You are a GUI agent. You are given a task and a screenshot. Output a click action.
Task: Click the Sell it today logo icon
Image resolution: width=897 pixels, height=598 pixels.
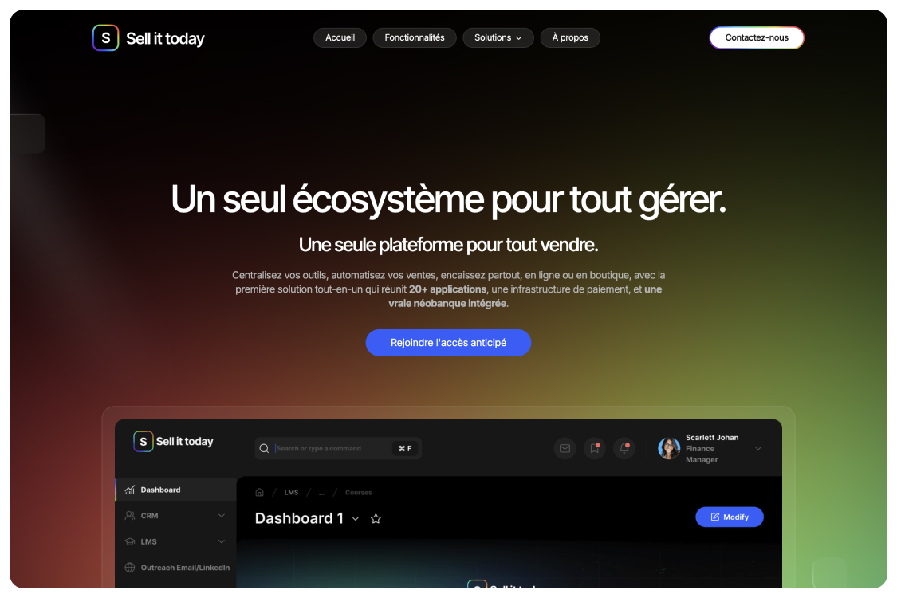[106, 37]
